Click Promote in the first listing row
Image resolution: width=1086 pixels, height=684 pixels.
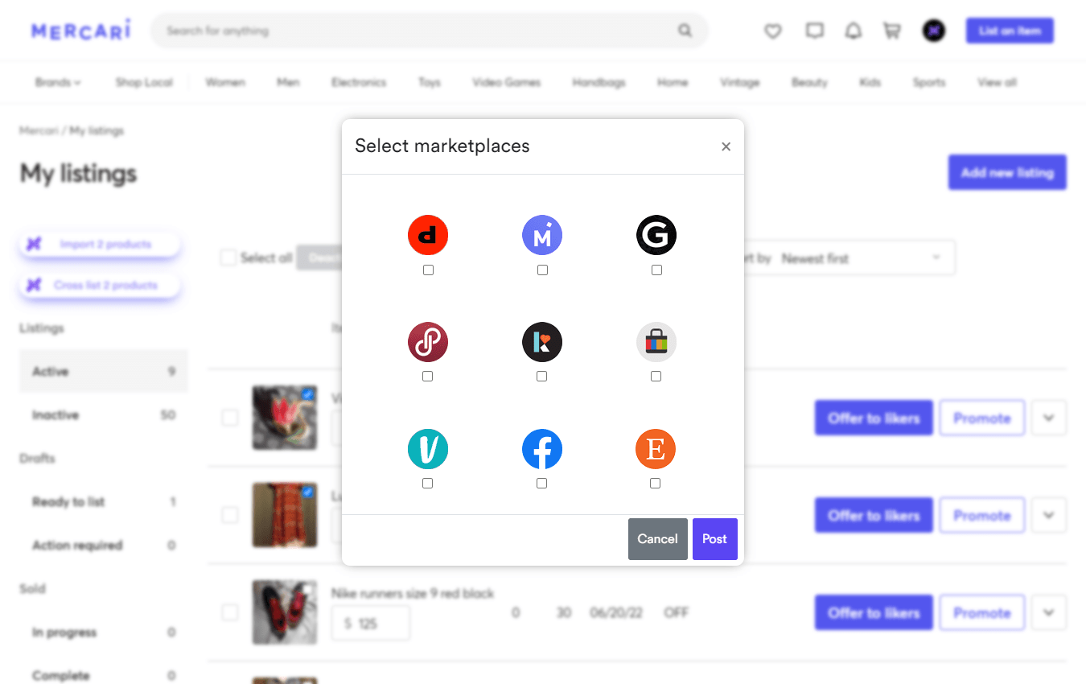point(982,418)
